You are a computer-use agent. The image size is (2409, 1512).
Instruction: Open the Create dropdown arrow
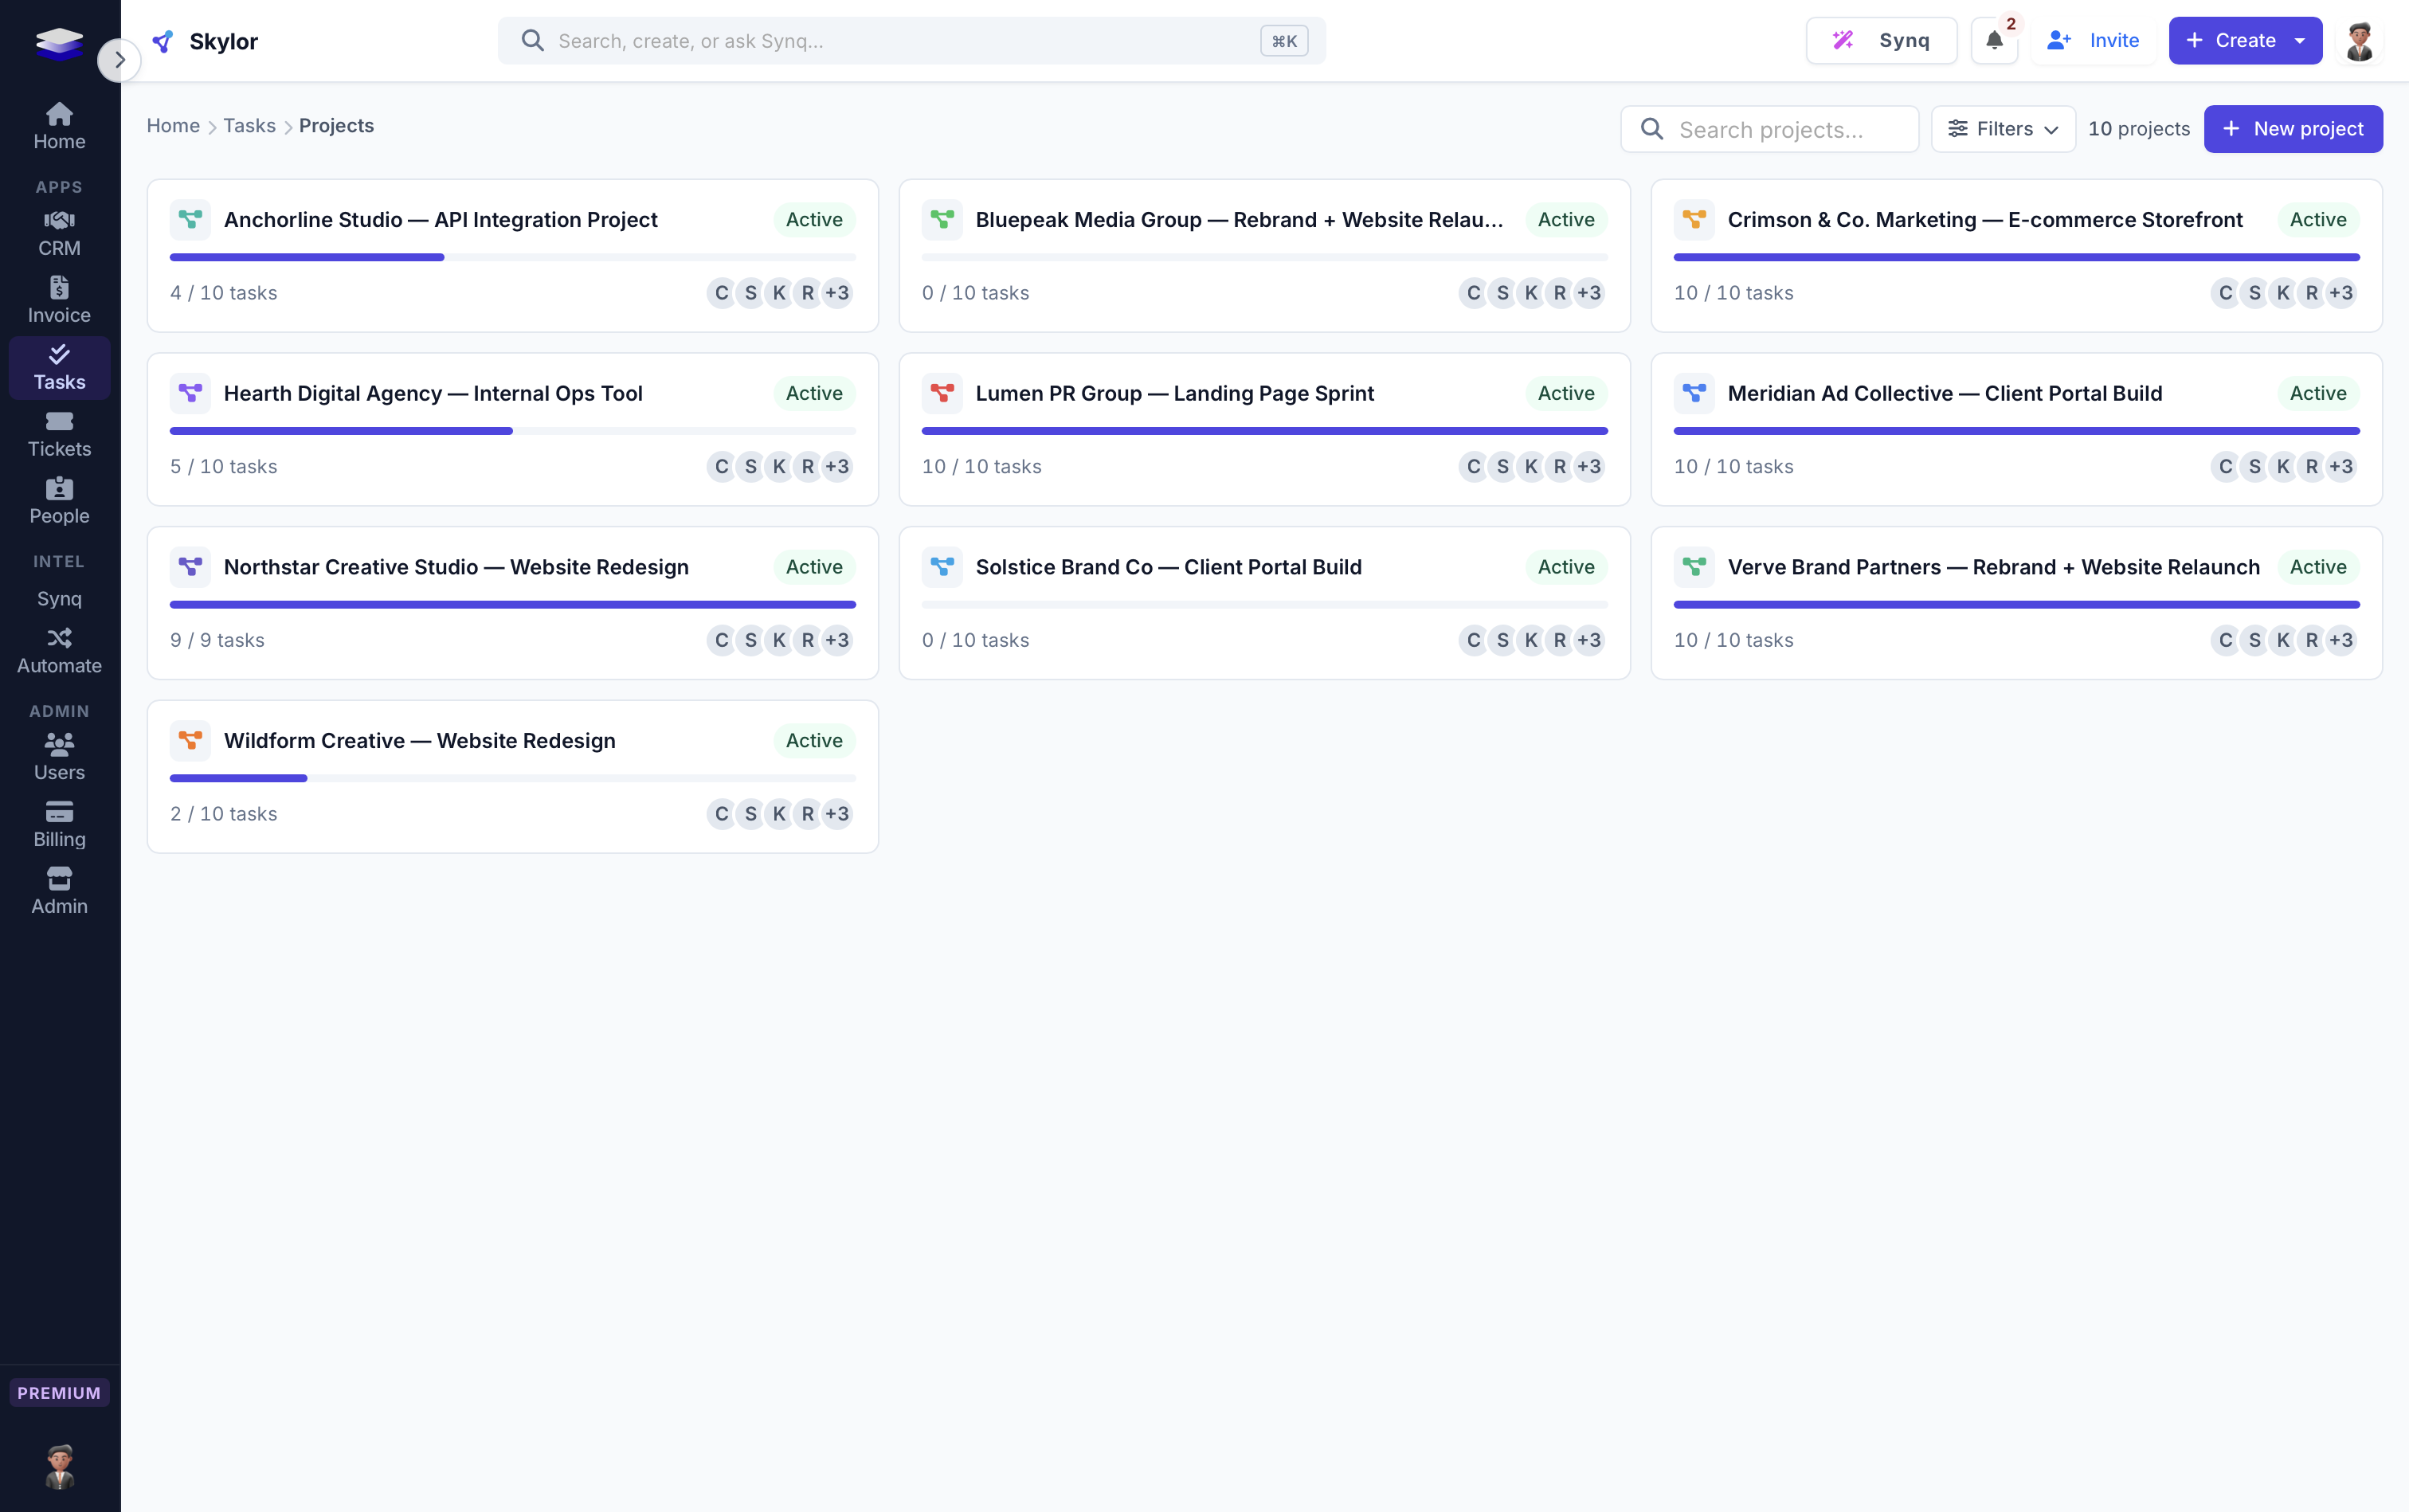point(2300,41)
